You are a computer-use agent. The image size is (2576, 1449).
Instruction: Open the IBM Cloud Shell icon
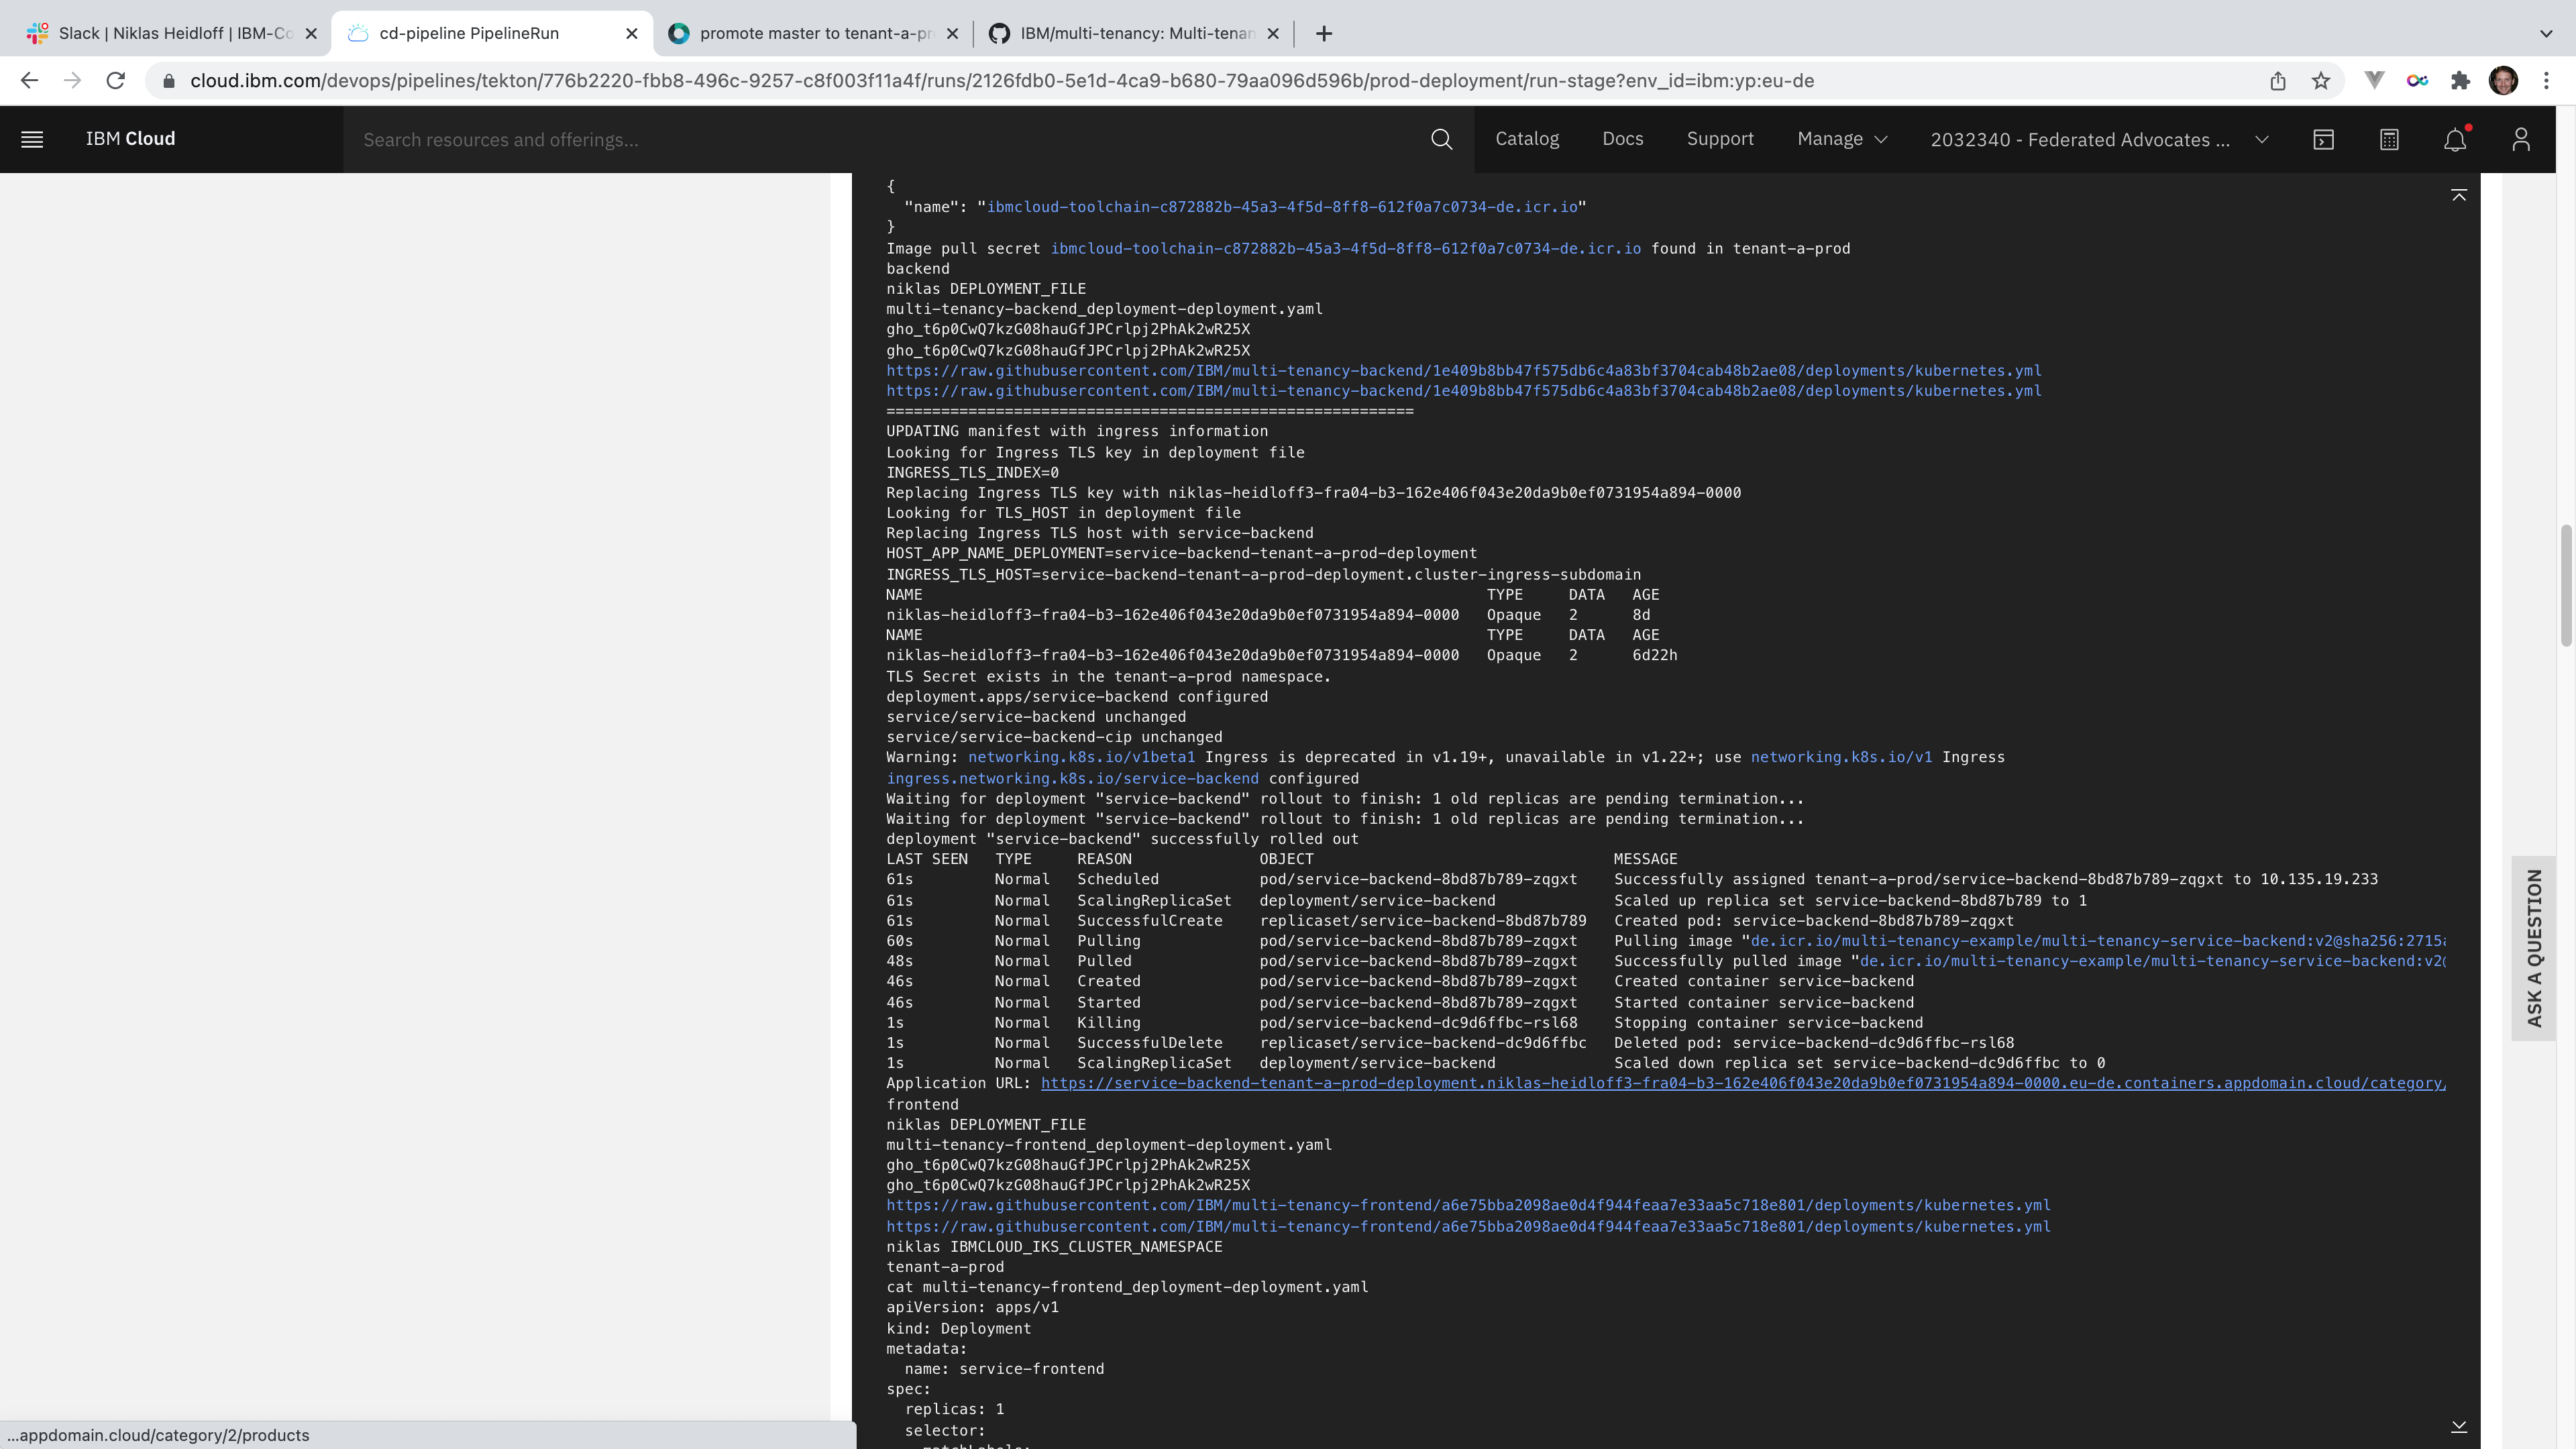(2323, 139)
